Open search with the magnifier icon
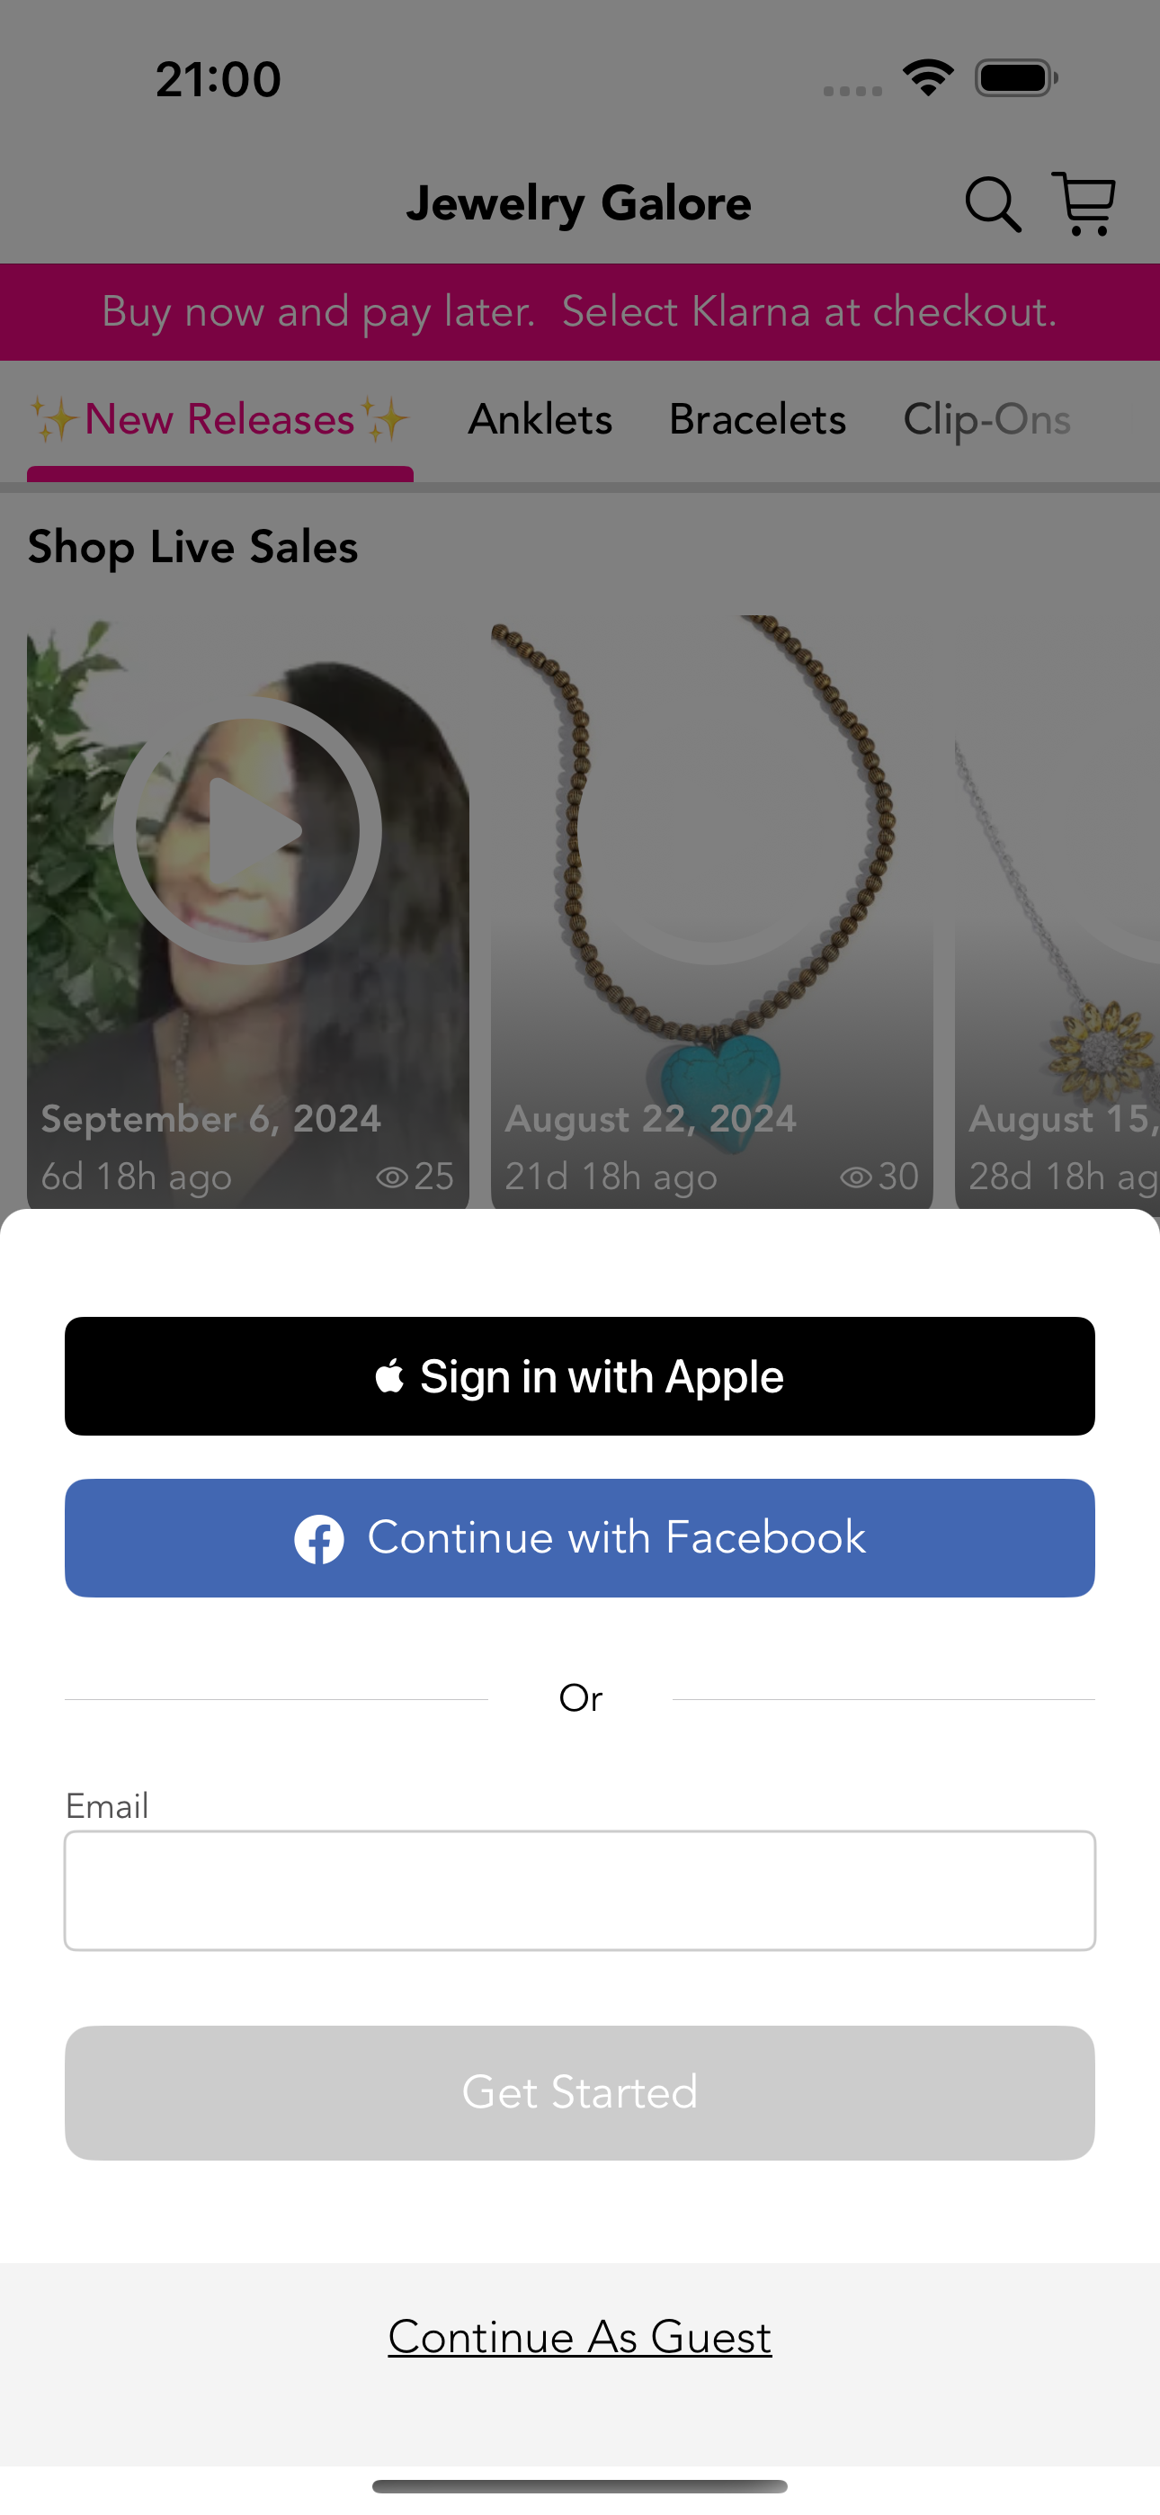Viewport: 1160px width, 2515px height. click(993, 204)
